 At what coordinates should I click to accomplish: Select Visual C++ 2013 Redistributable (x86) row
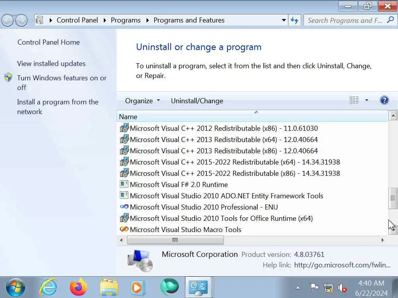[x=218, y=151]
